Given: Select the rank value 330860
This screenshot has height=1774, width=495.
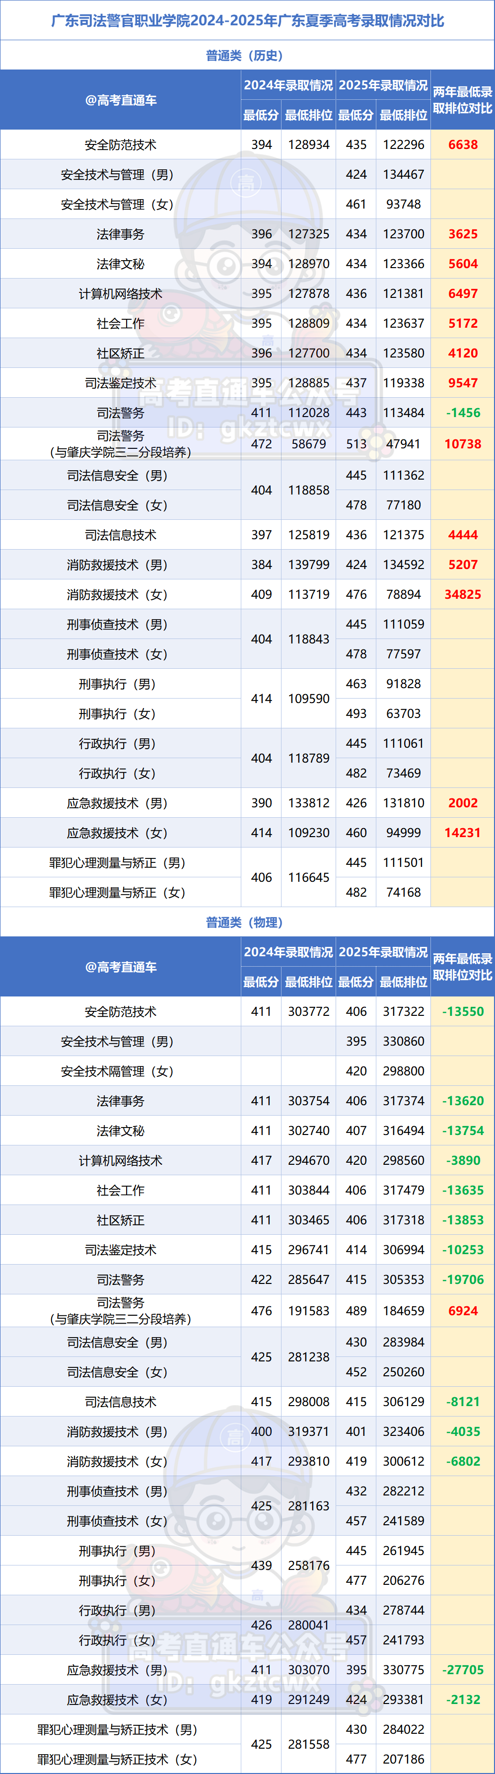Looking at the screenshot, I should click(x=404, y=1041).
